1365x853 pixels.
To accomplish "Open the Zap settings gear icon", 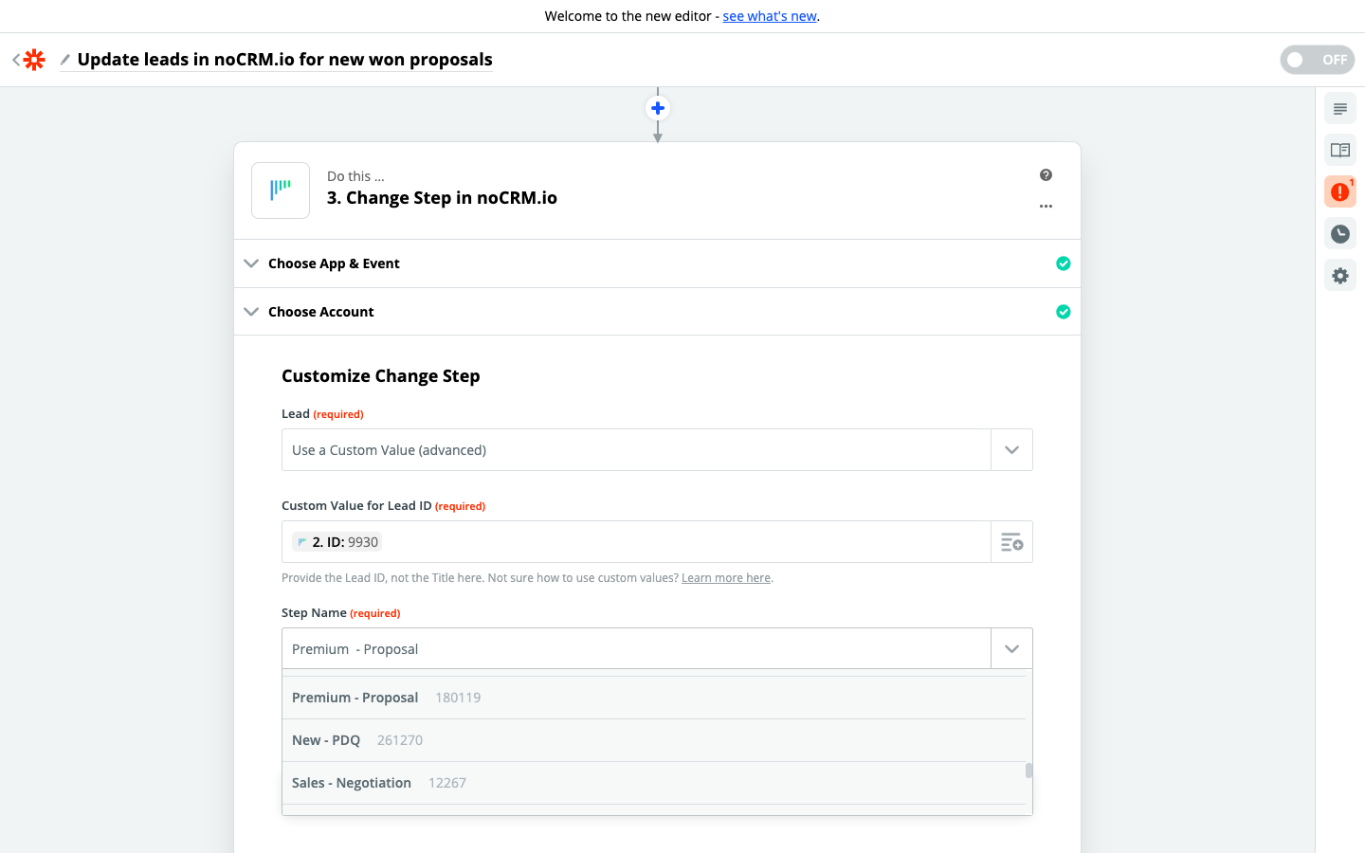I will [1339, 276].
